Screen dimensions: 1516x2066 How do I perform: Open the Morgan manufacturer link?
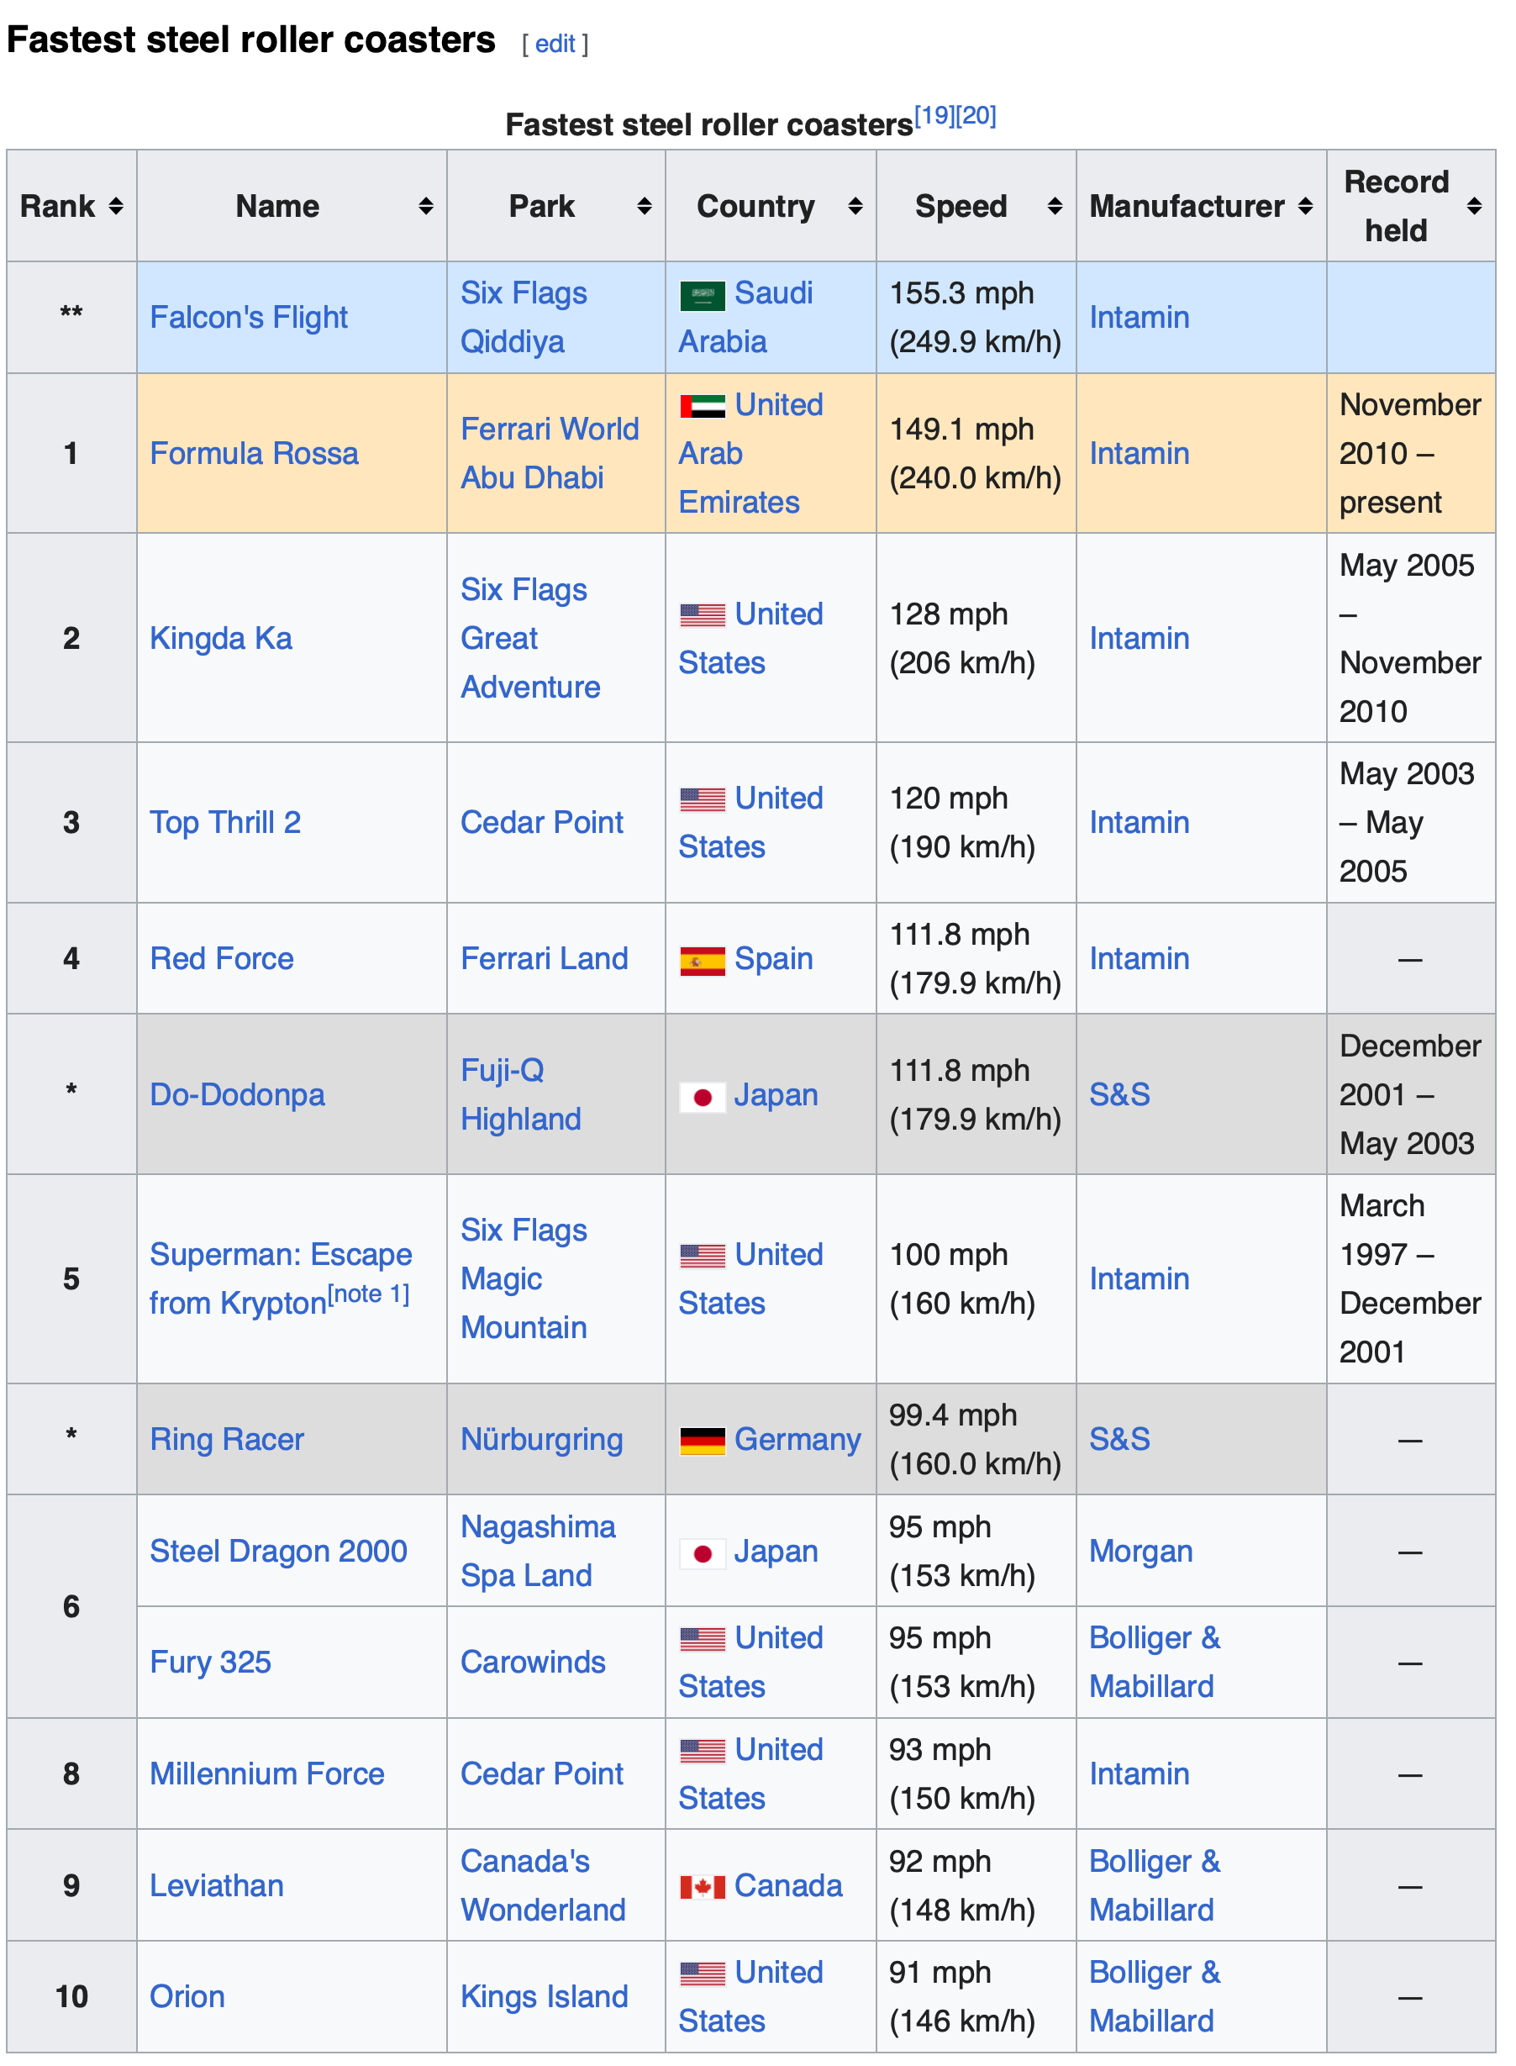[1140, 1551]
